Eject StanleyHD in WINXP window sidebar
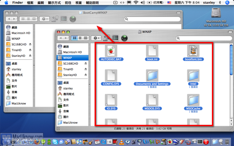 point(86,75)
